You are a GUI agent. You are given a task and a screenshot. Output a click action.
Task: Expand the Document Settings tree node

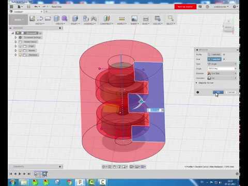click(x=16, y=37)
